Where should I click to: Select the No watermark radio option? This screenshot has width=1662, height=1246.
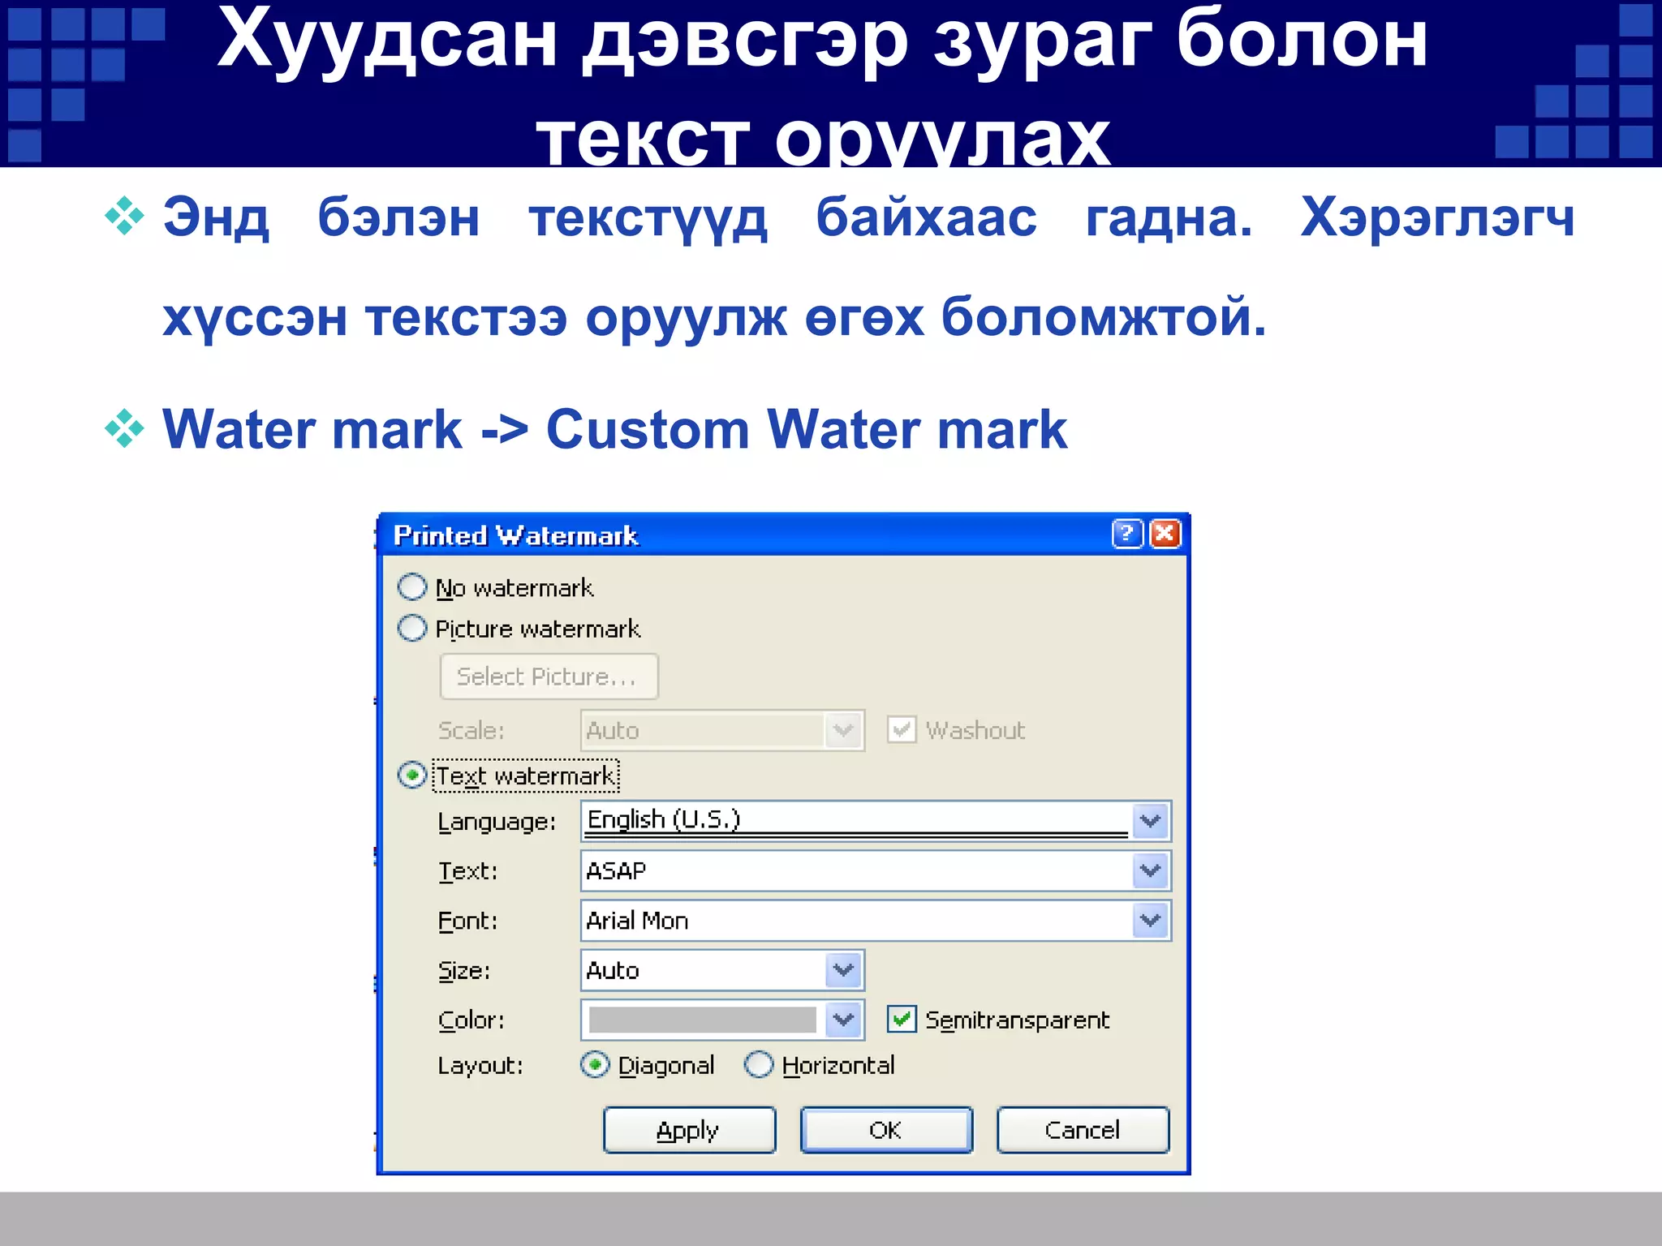412,586
